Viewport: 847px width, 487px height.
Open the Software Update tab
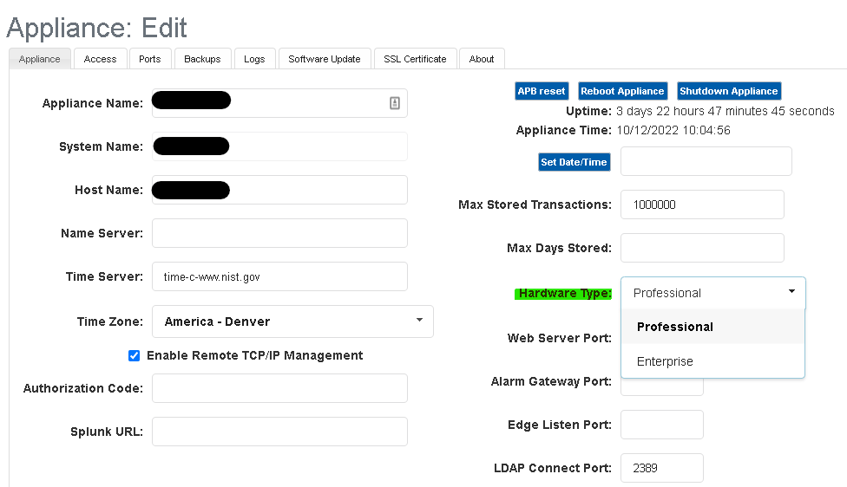click(x=325, y=59)
